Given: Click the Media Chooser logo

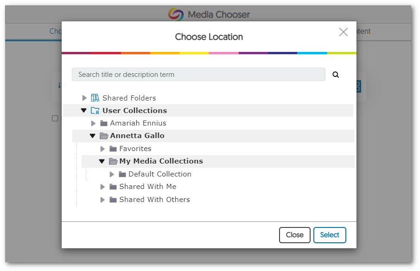Looking at the screenshot, I should pyautogui.click(x=174, y=14).
